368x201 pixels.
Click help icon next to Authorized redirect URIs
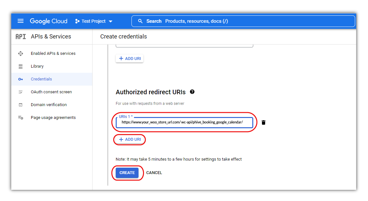pyautogui.click(x=192, y=92)
